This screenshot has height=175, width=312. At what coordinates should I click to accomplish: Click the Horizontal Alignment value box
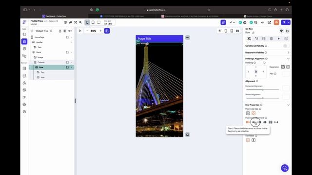[286, 88]
